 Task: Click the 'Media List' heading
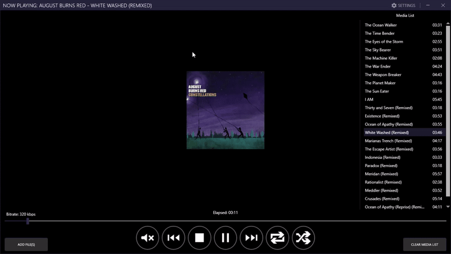coord(405,16)
